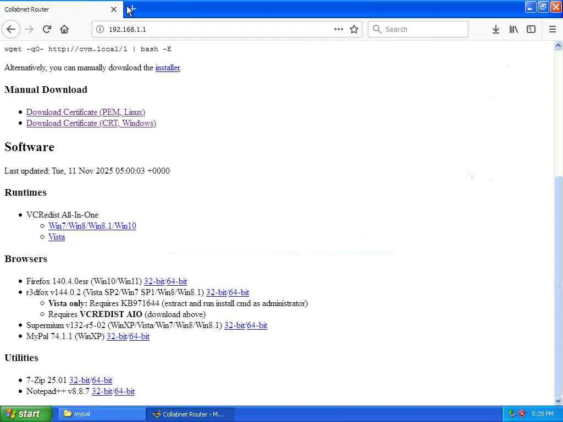563x422 pixels.
Task: Open the Library icon
Action: pyautogui.click(x=514, y=29)
